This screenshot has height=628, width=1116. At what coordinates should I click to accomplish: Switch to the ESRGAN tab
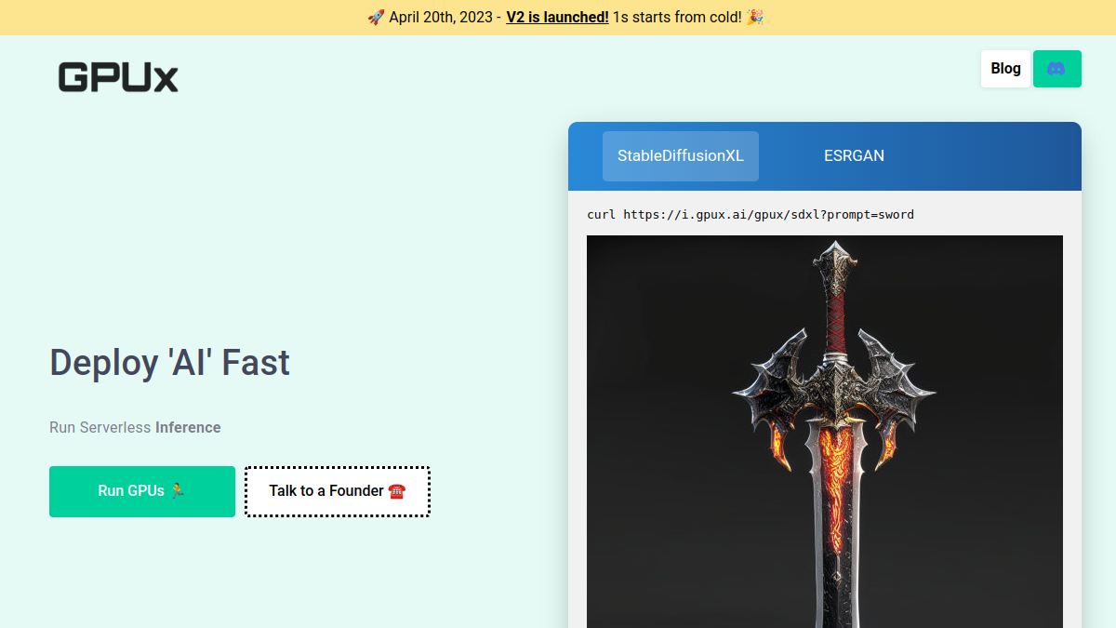[854, 156]
